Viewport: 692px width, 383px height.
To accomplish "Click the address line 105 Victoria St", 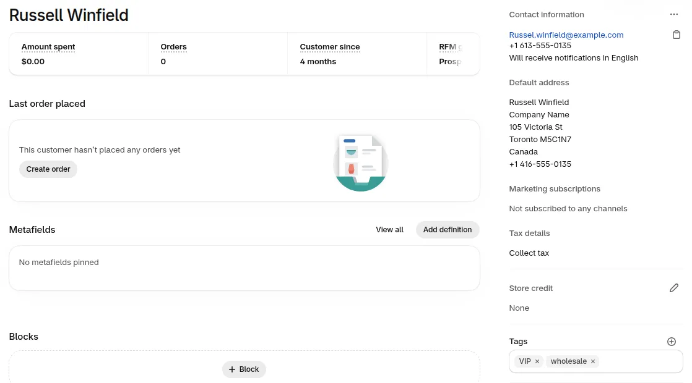I will click(x=535, y=127).
